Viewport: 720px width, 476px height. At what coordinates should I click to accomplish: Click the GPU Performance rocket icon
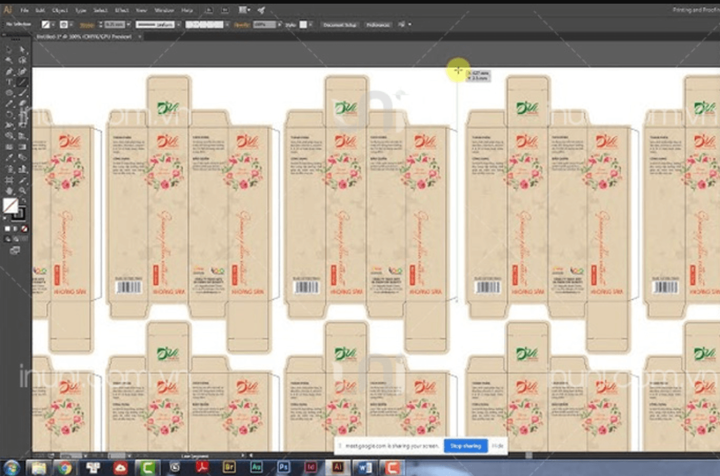point(261,10)
